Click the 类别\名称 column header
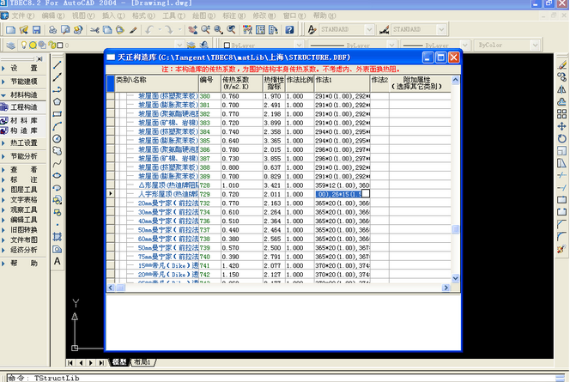The image size is (570, 382). pyautogui.click(x=157, y=83)
